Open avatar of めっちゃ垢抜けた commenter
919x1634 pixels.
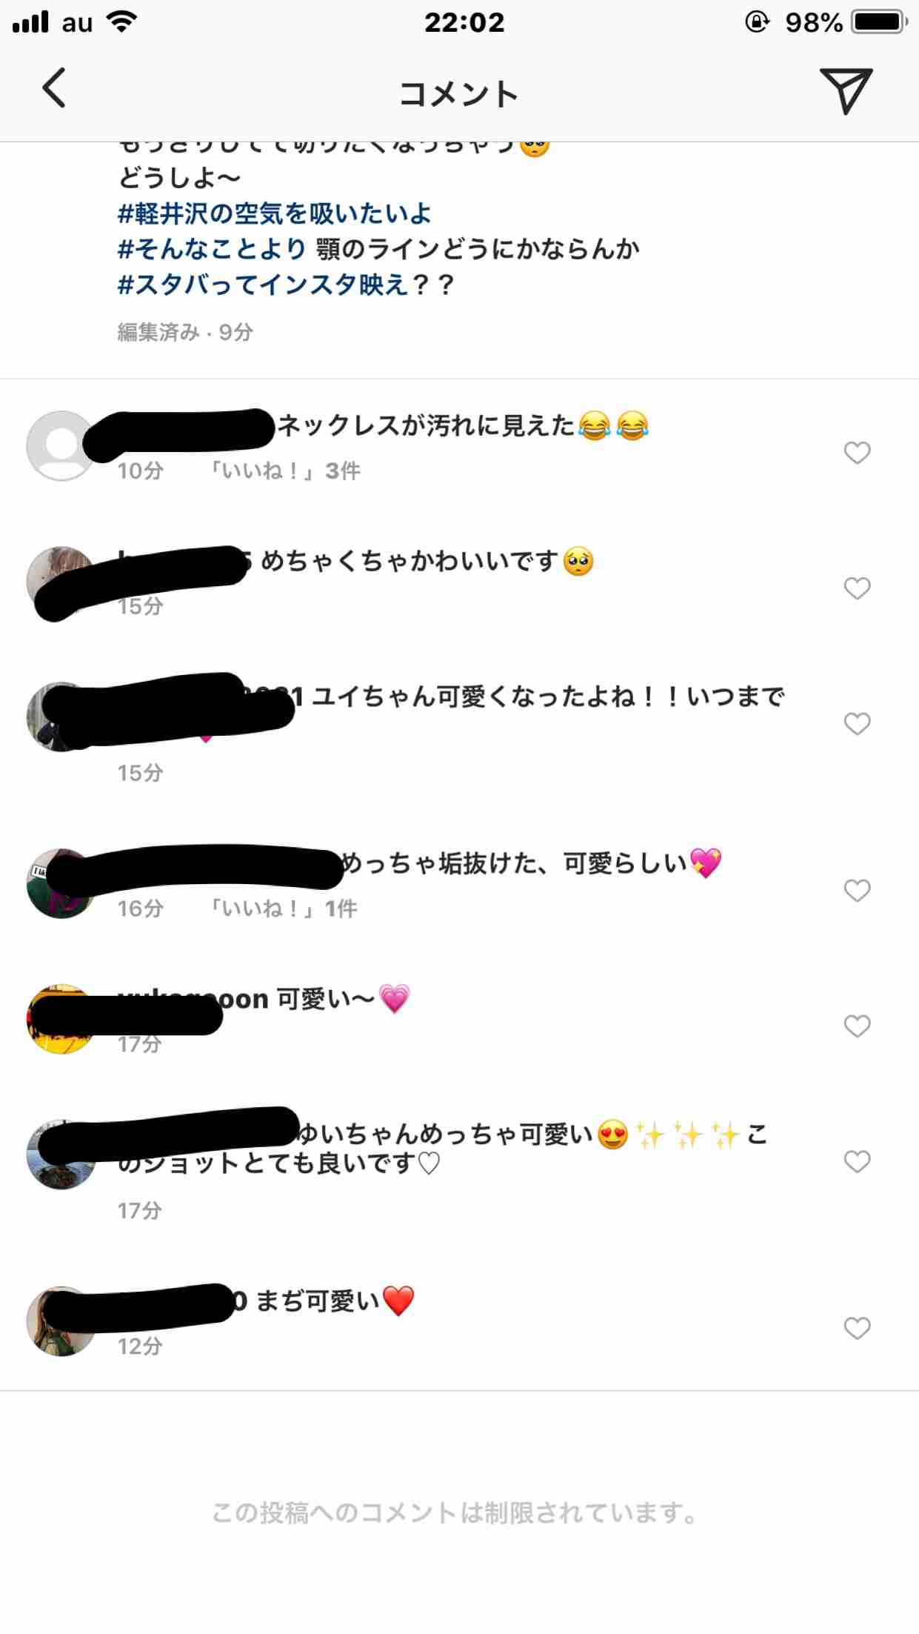tap(61, 883)
